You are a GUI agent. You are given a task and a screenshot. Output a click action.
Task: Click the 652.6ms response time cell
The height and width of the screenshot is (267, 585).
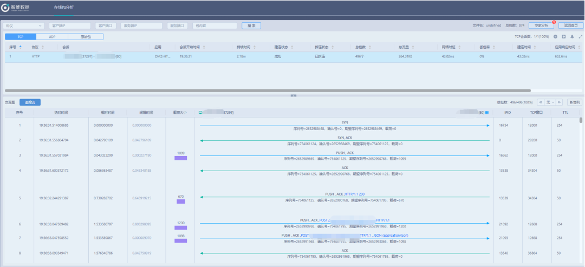click(561, 57)
